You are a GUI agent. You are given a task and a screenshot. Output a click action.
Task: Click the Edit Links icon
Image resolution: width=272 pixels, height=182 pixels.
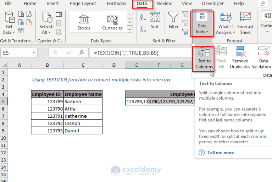pyautogui.click(x=59, y=32)
